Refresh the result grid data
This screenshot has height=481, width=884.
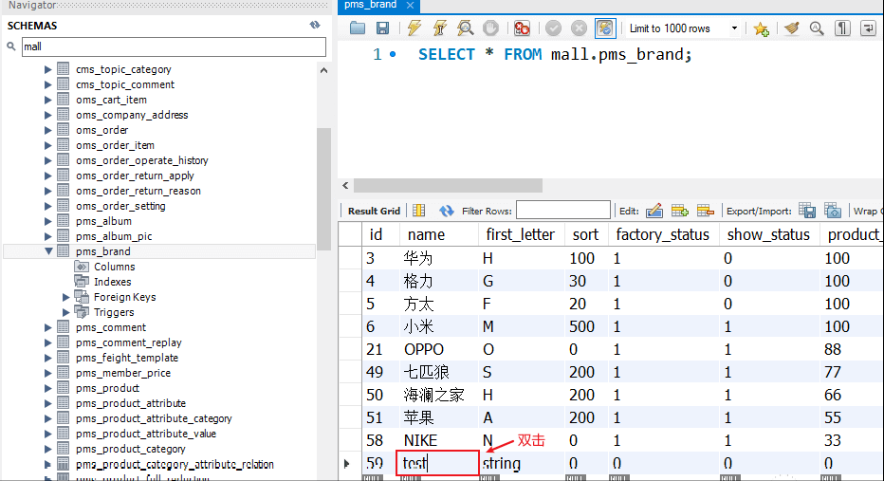pos(447,211)
